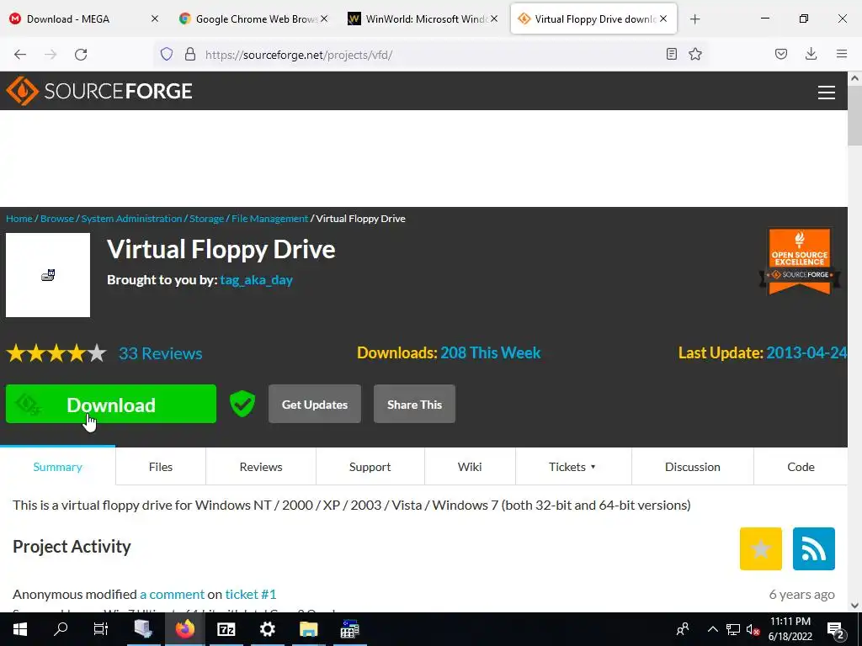Show hidden tray icons chevron
Image resolution: width=862 pixels, height=646 pixels.
pos(712,629)
